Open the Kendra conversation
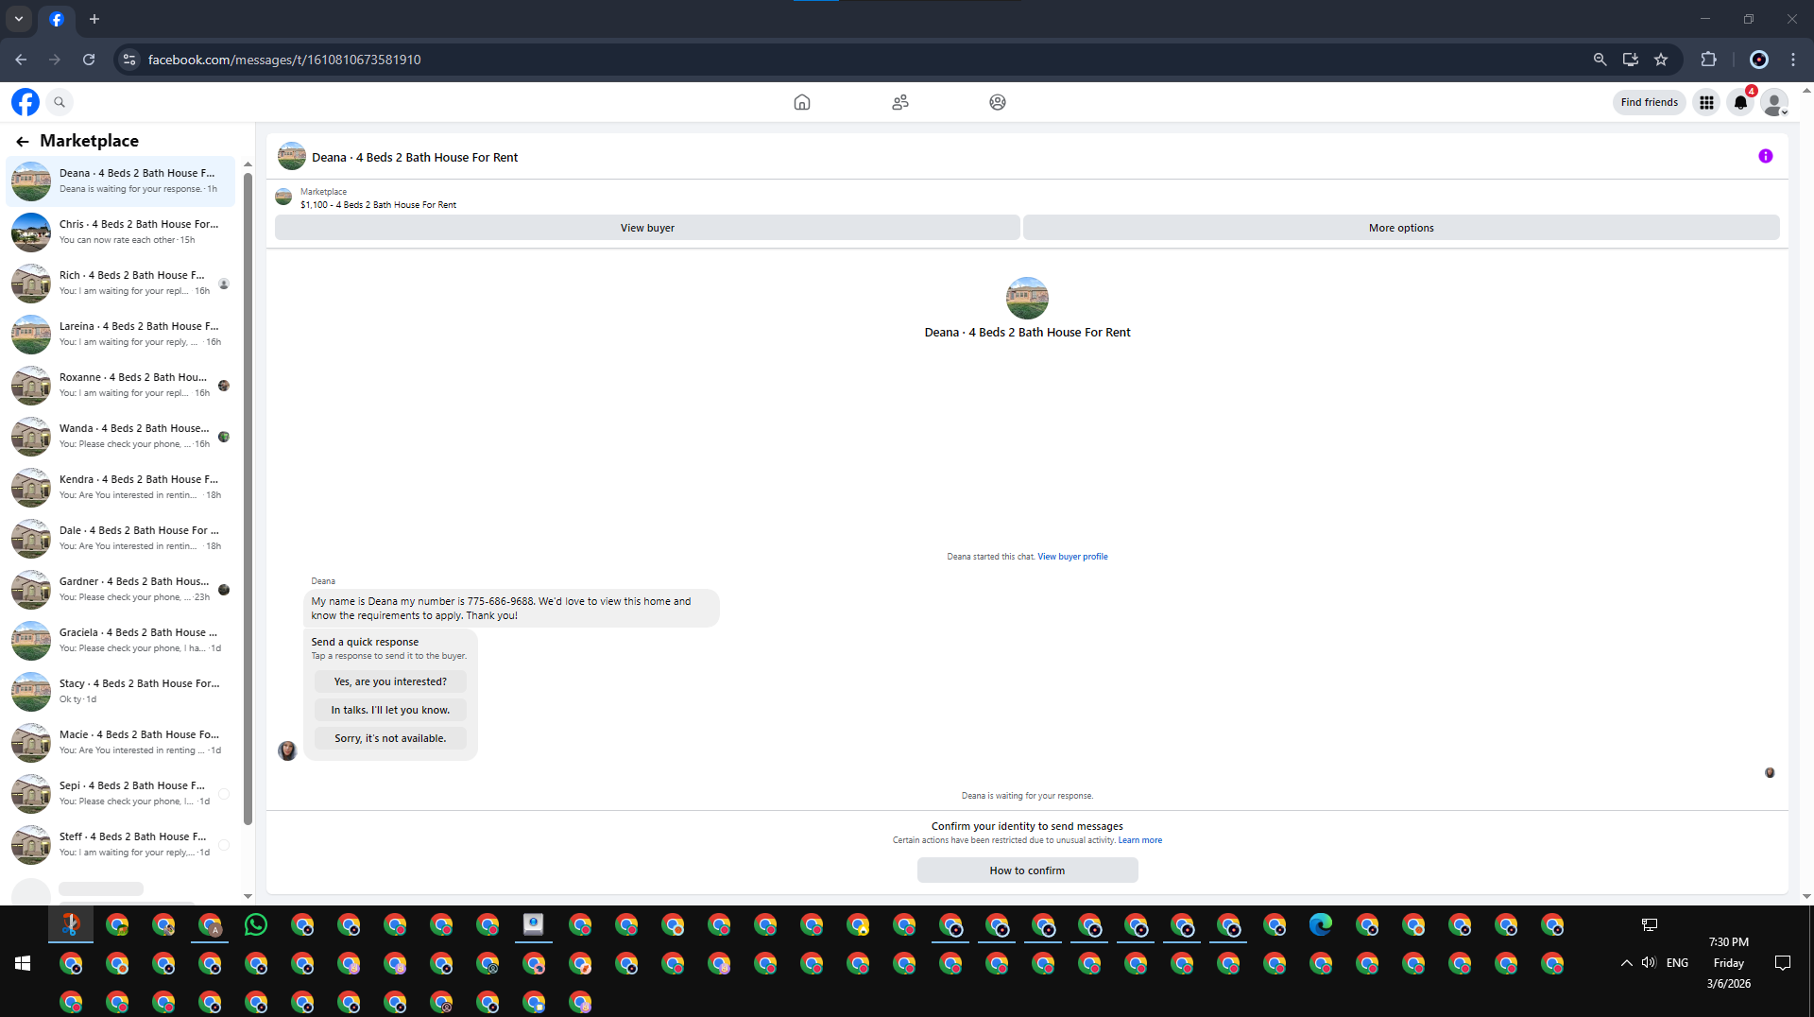 click(121, 487)
